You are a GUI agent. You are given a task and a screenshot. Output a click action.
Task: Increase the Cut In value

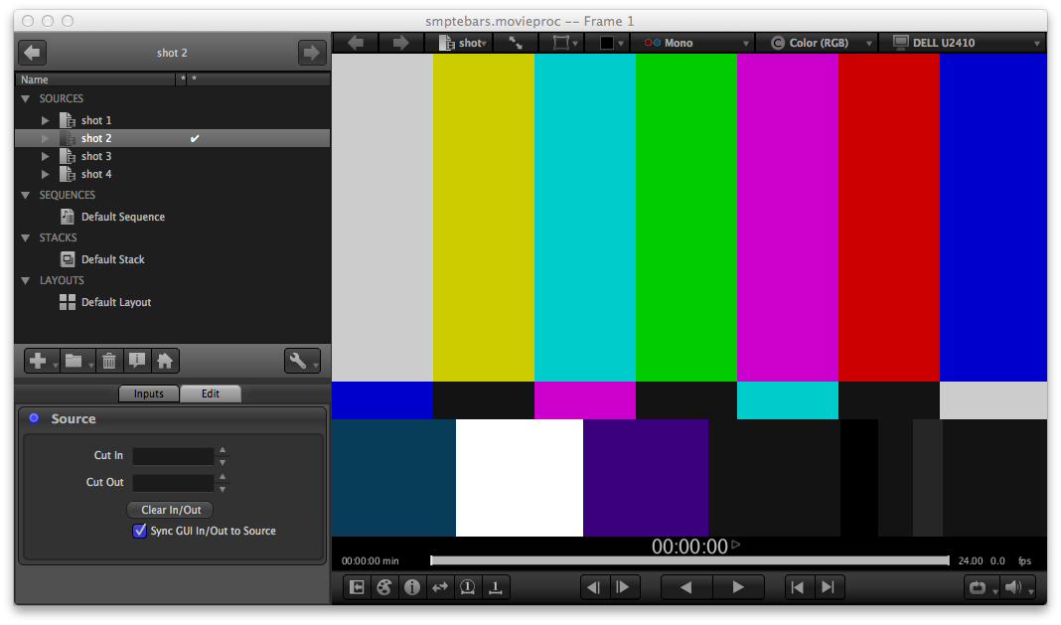223,450
